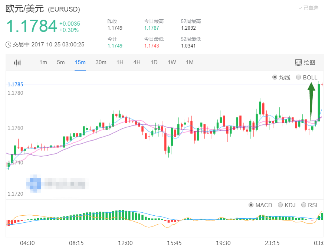Screen dimensions: 328x248
Task: Select the 1m timeframe tab
Action: tap(43, 62)
